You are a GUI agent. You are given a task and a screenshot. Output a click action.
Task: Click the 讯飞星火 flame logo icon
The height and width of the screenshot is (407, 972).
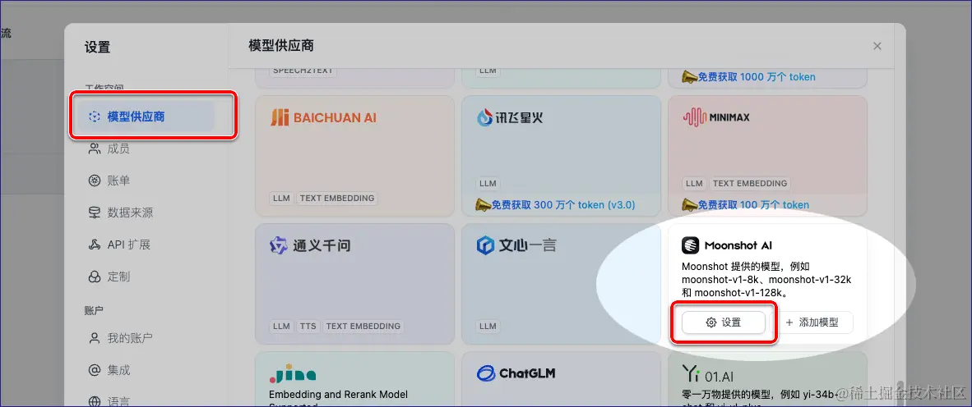pyautogui.click(x=484, y=117)
